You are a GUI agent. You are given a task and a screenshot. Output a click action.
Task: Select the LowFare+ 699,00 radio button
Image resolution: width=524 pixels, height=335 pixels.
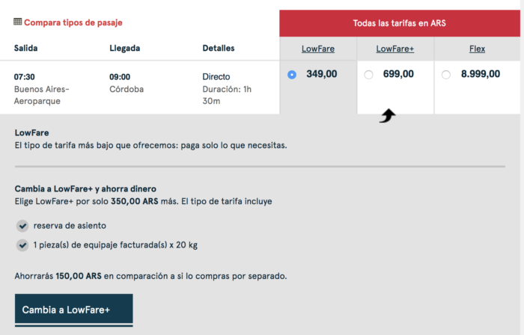(368, 74)
